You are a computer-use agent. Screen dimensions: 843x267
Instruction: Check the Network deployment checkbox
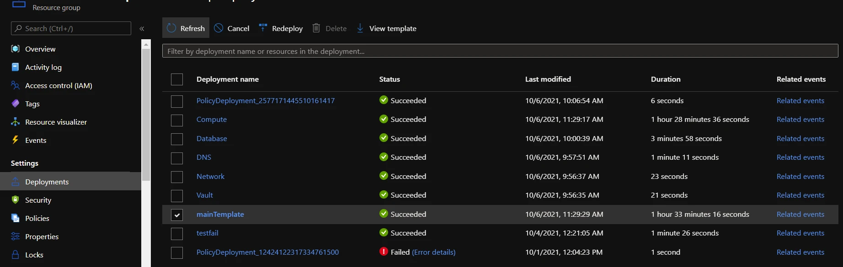tap(177, 177)
